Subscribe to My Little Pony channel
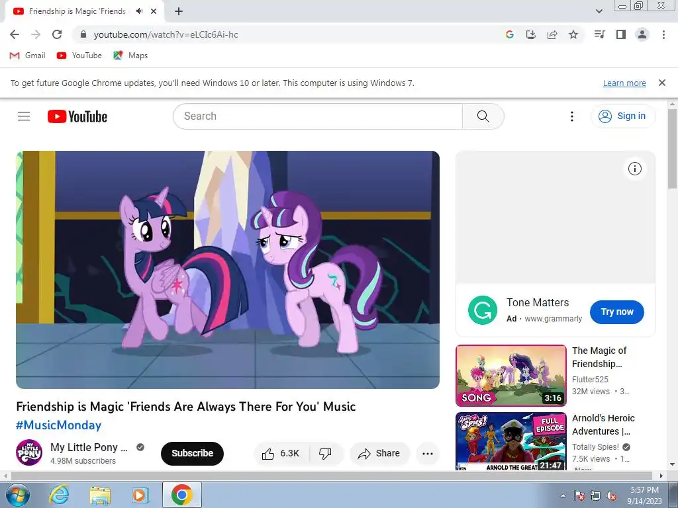The width and height of the screenshot is (678, 508). (192, 454)
